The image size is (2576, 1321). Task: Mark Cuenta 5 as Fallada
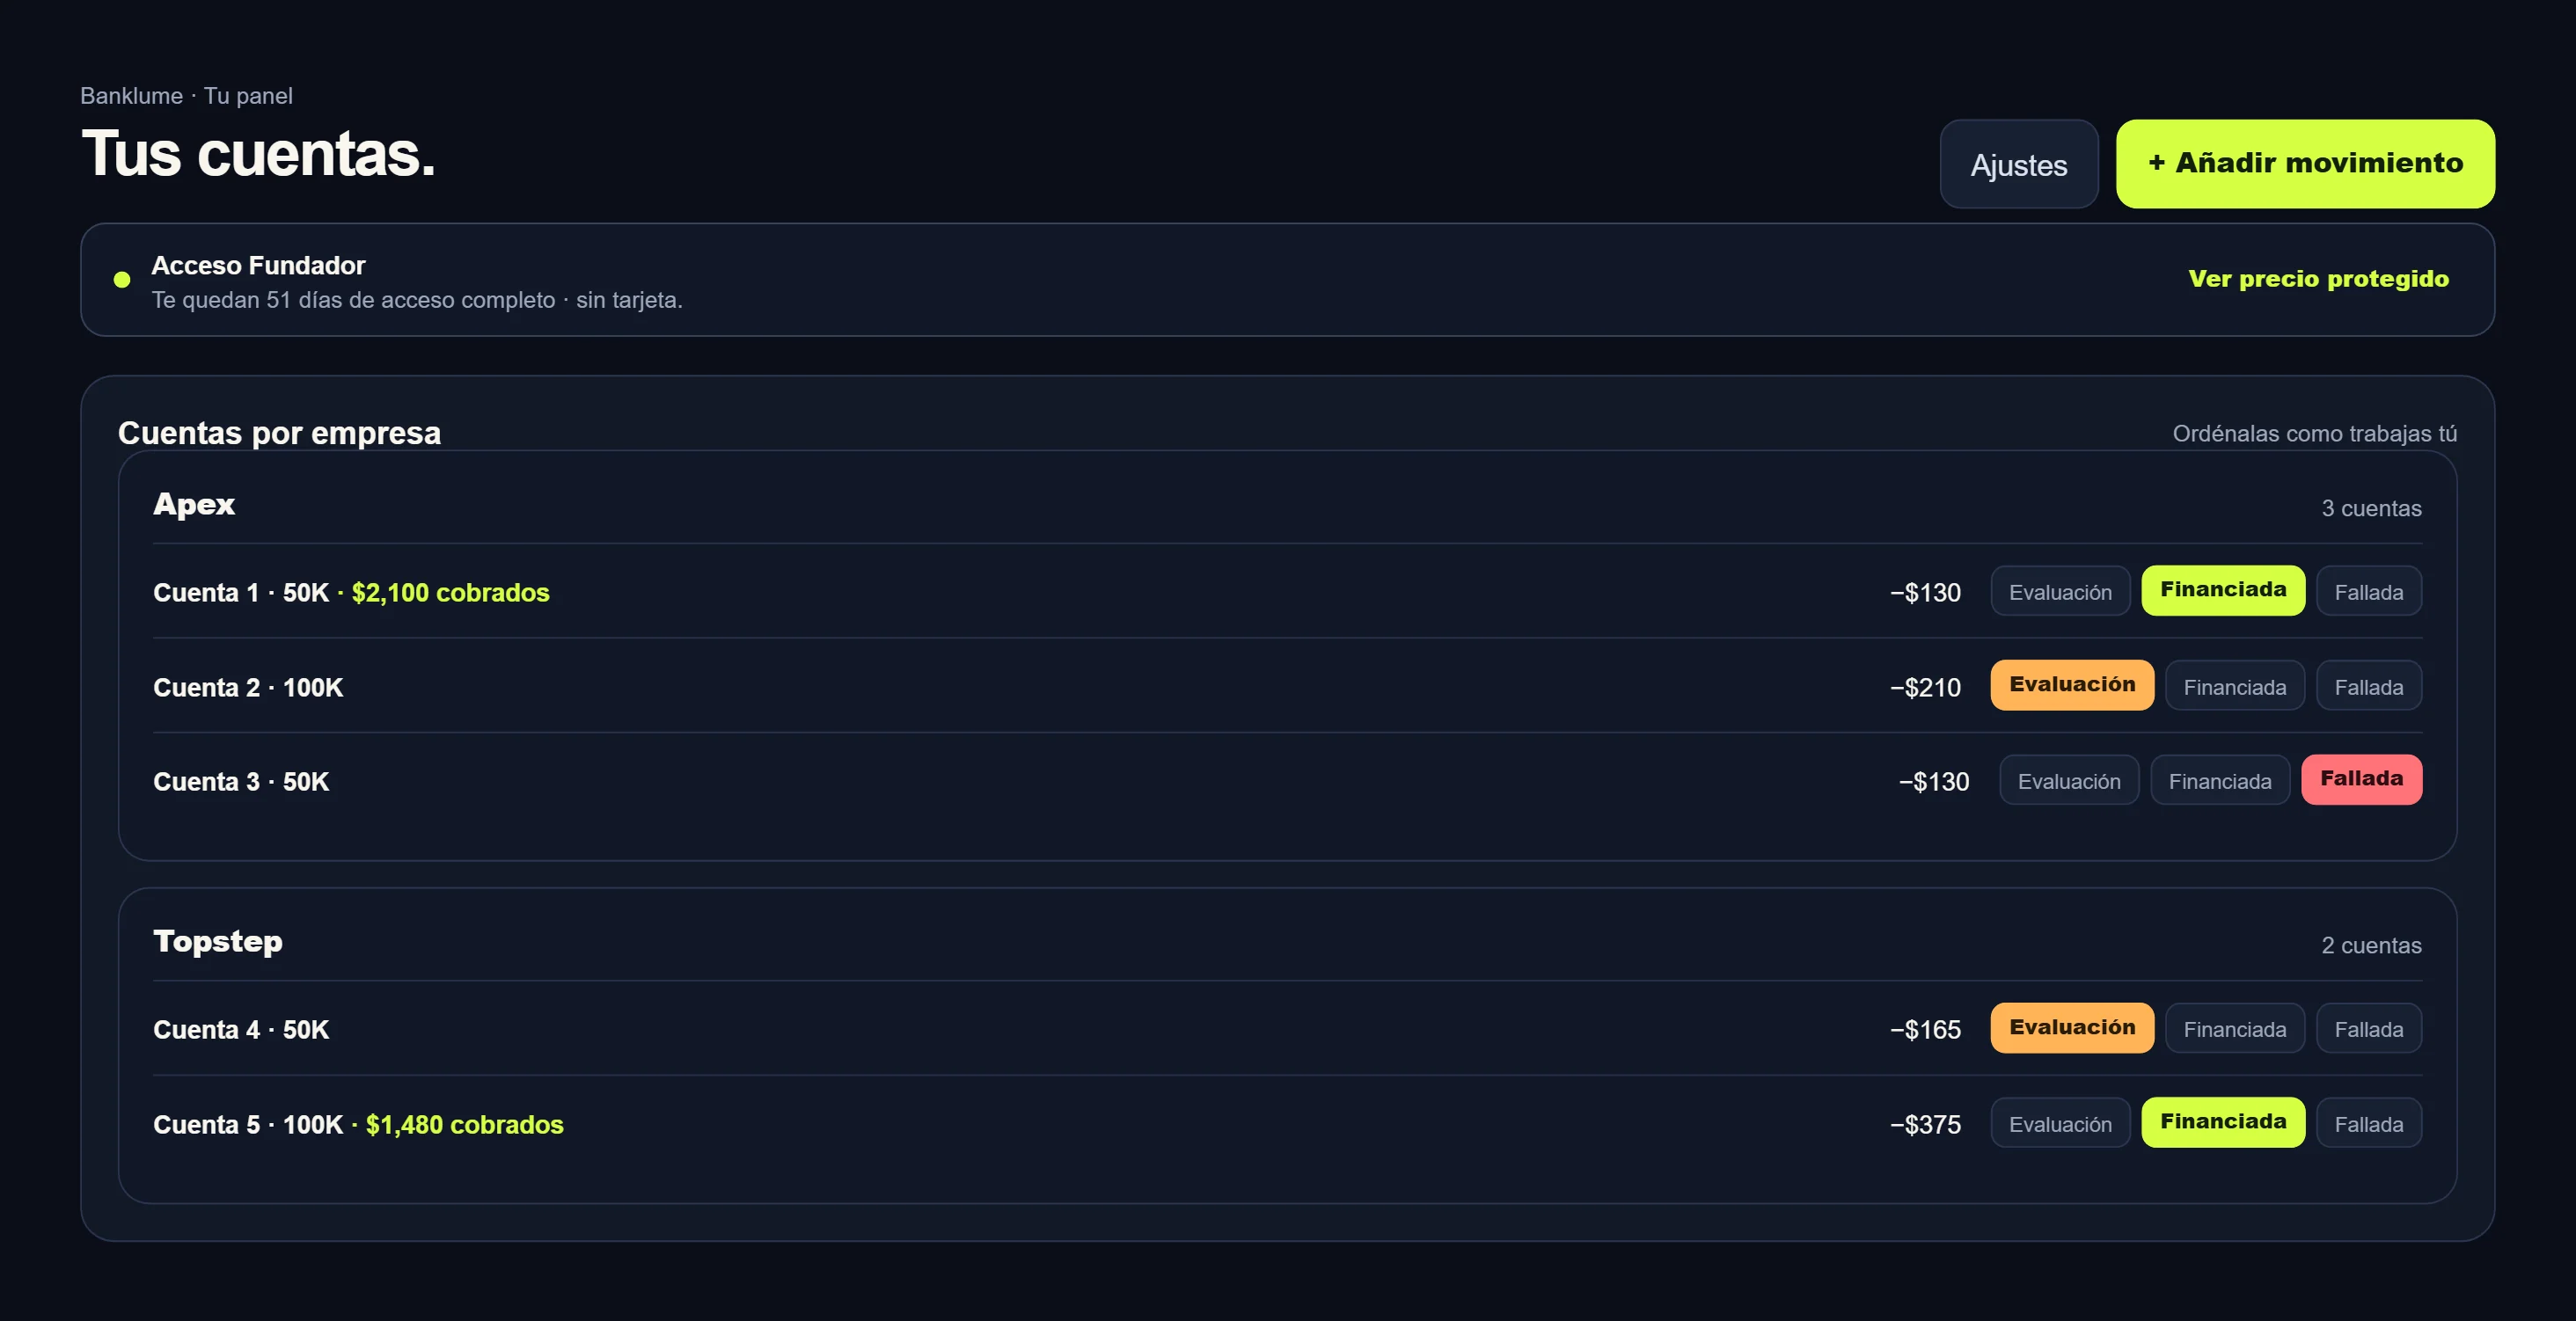point(2368,1123)
